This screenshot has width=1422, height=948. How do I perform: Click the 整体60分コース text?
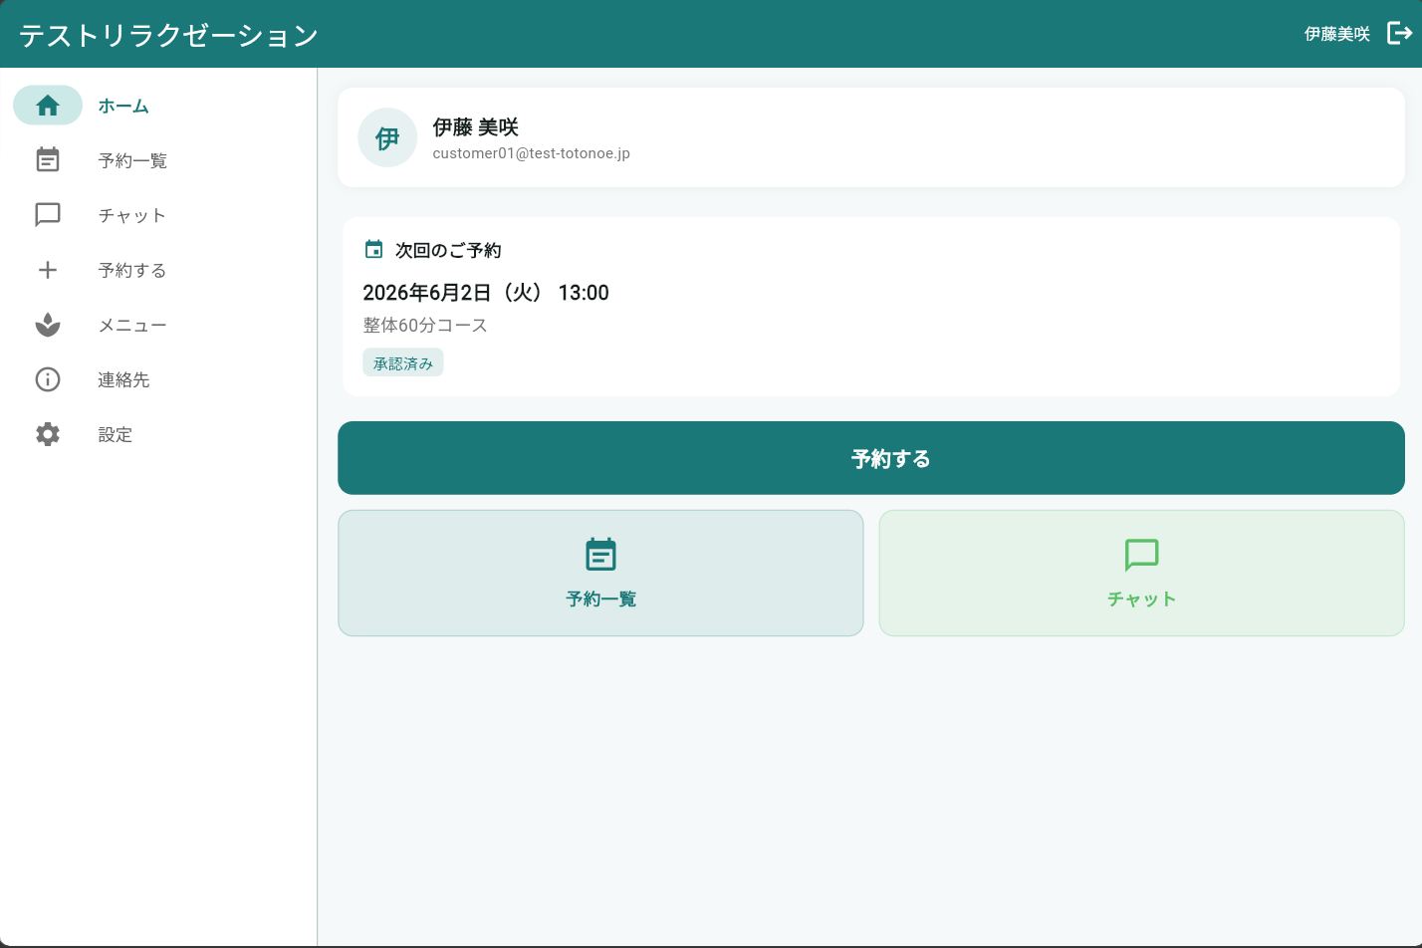pyautogui.click(x=425, y=325)
